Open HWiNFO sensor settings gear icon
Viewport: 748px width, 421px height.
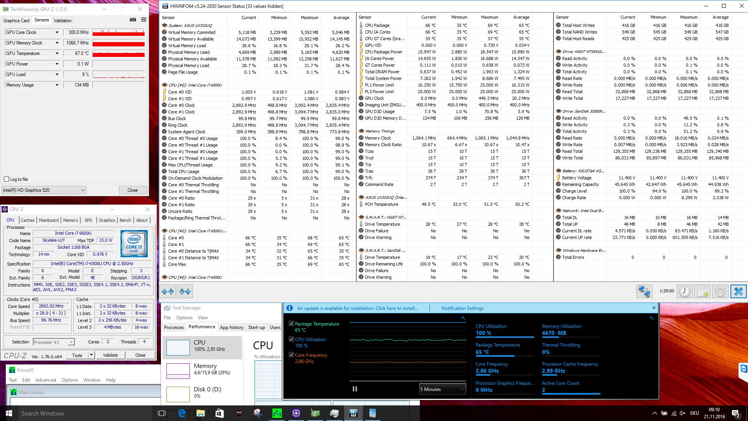[x=720, y=291]
